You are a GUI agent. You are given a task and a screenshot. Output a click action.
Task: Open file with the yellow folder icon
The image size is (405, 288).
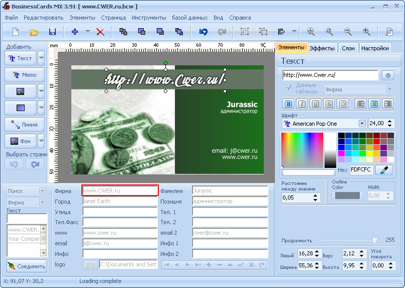click(34, 32)
